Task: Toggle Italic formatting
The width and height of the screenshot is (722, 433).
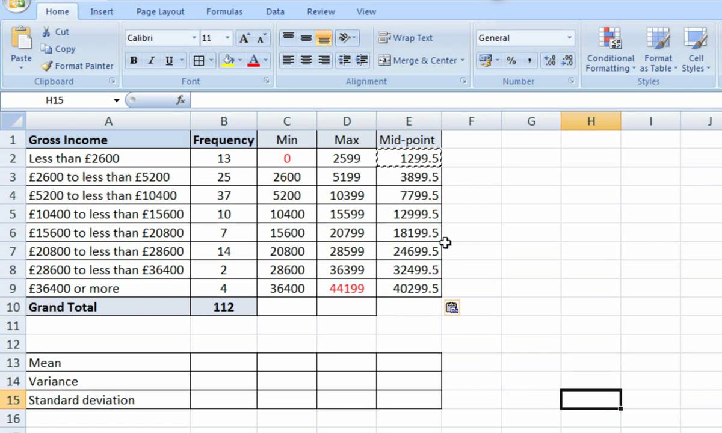Action: click(x=151, y=60)
